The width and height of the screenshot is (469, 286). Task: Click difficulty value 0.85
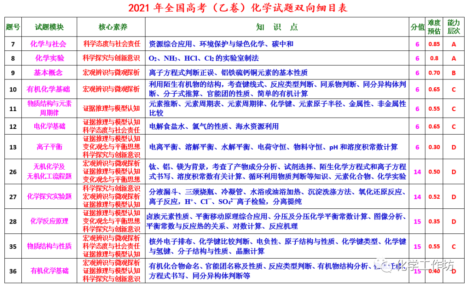tap(434, 44)
